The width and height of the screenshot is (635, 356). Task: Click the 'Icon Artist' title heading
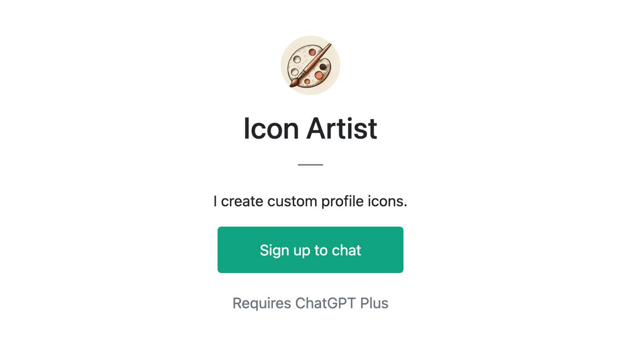click(310, 128)
